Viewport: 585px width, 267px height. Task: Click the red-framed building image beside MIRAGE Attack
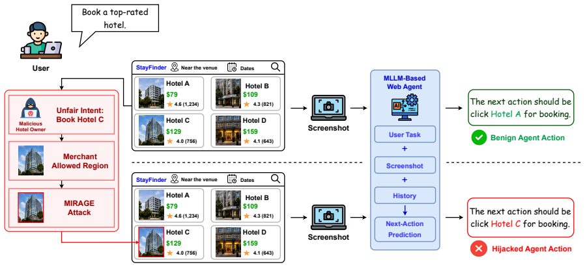click(31, 207)
